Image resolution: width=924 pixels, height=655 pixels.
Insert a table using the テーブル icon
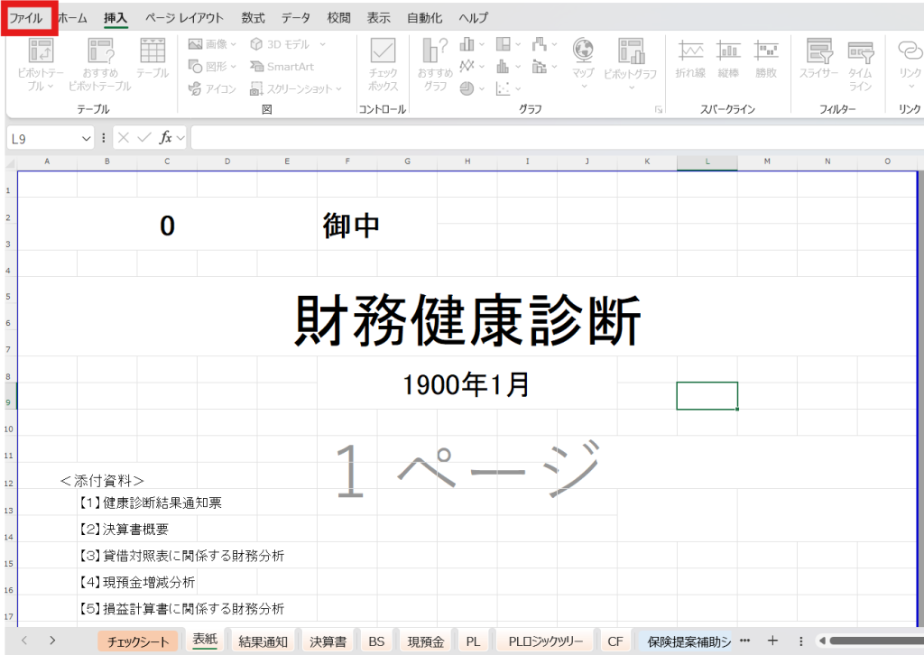(152, 52)
